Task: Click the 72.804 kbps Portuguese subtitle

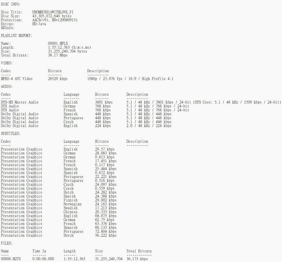Action: point(106,232)
